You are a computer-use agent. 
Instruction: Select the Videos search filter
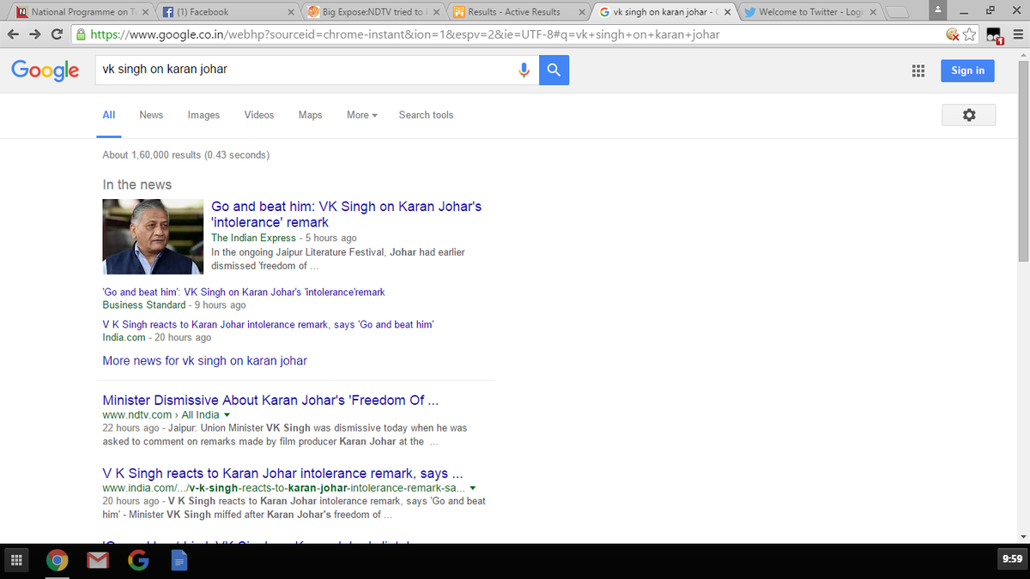click(259, 115)
